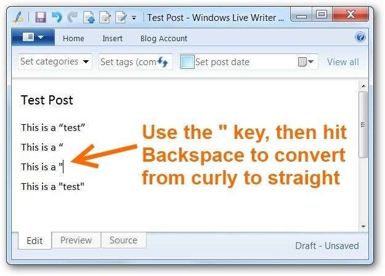Close the Windows Live Writer window

(x=351, y=14)
